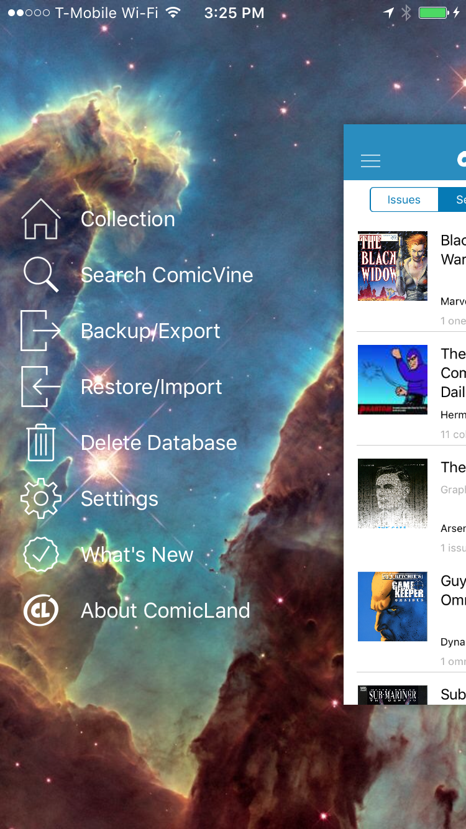
Task: Open the Collection menu item
Action: click(128, 219)
